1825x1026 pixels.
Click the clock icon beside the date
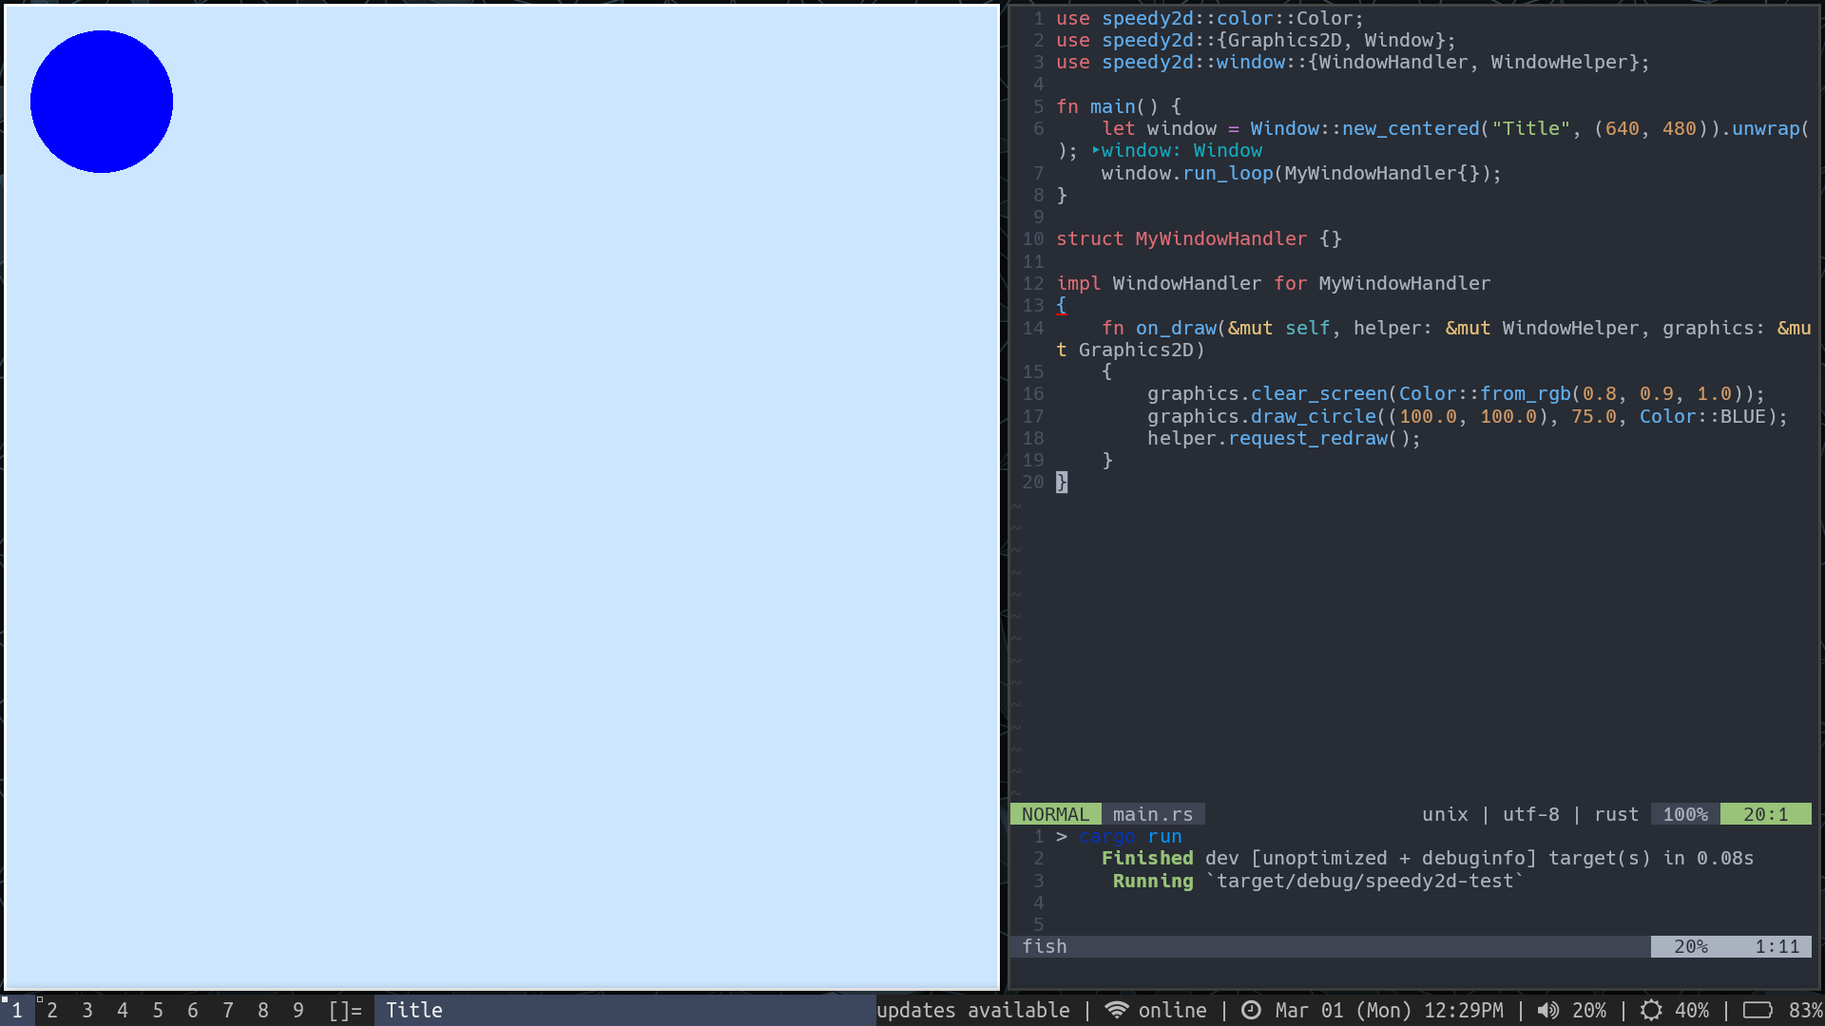coord(1251,1010)
